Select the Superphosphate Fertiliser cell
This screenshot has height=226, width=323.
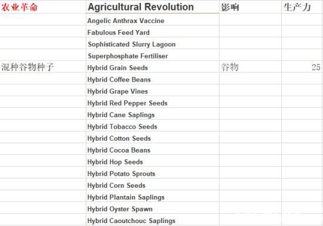pyautogui.click(x=153, y=56)
